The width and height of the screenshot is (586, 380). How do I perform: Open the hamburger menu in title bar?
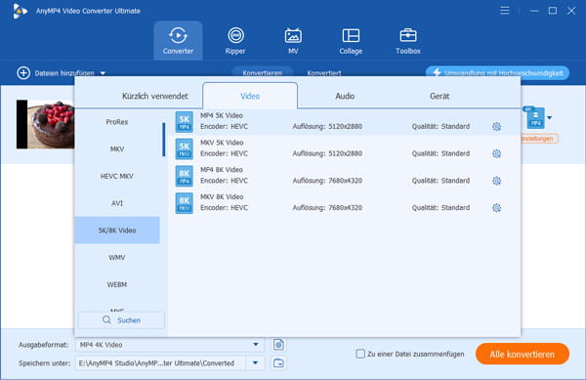[505, 11]
